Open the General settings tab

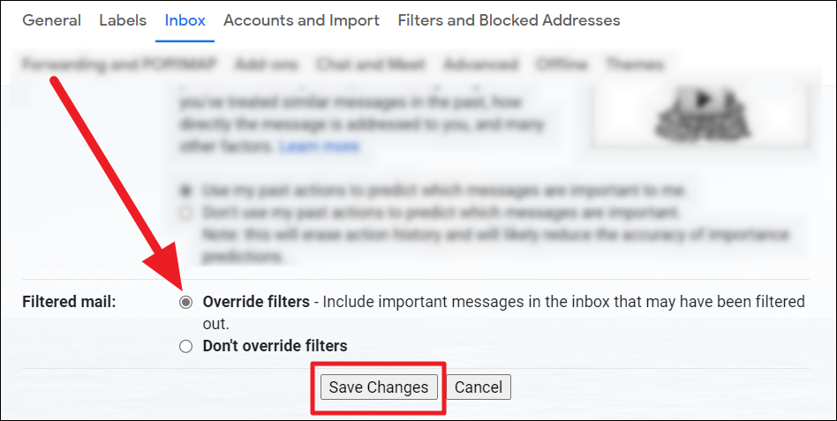click(x=52, y=20)
